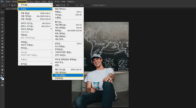
Task: Choose 반전(I) adjustment
Action: (68, 44)
